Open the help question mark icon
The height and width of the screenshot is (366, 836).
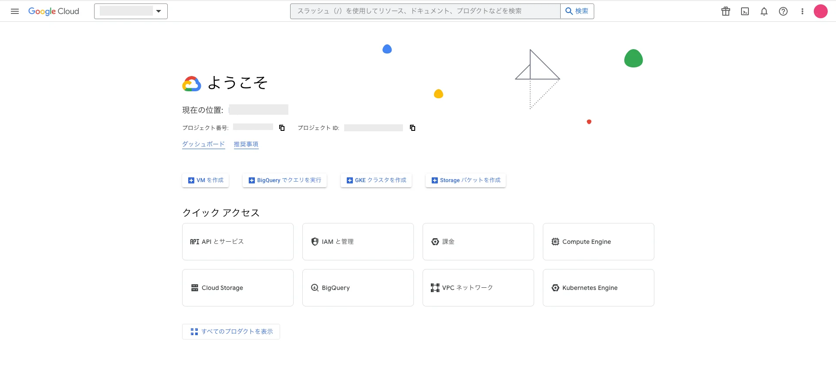coord(783,11)
